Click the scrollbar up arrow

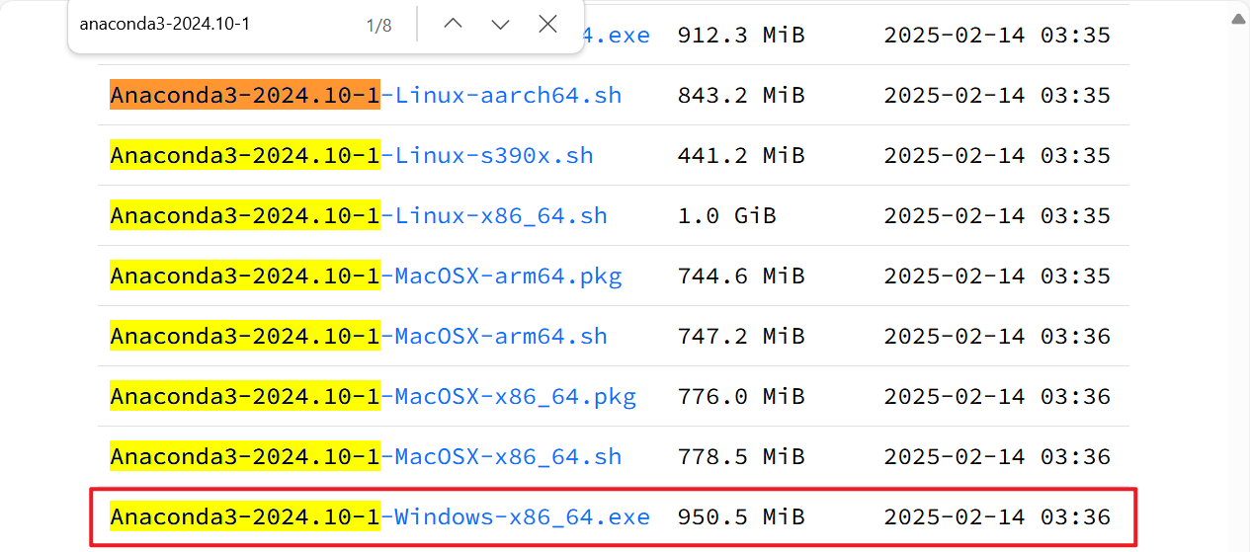click(1238, 17)
